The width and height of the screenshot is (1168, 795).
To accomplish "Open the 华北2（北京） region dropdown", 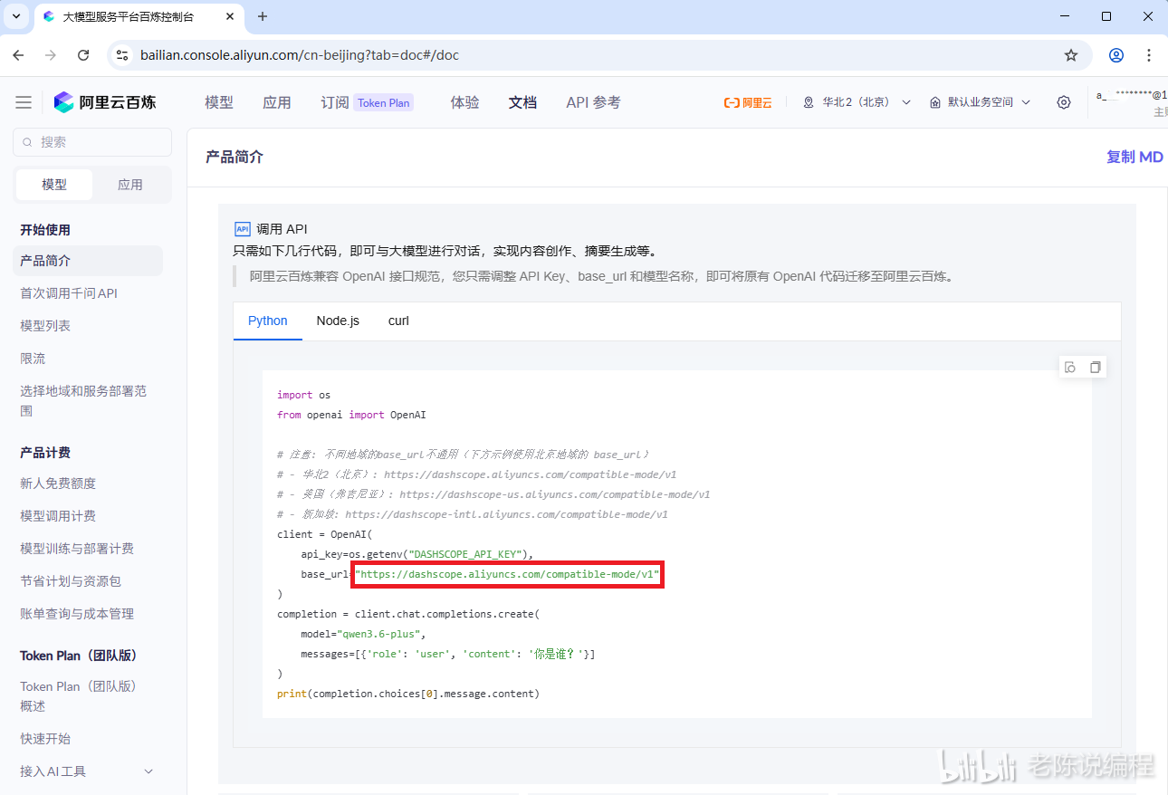I will (857, 102).
